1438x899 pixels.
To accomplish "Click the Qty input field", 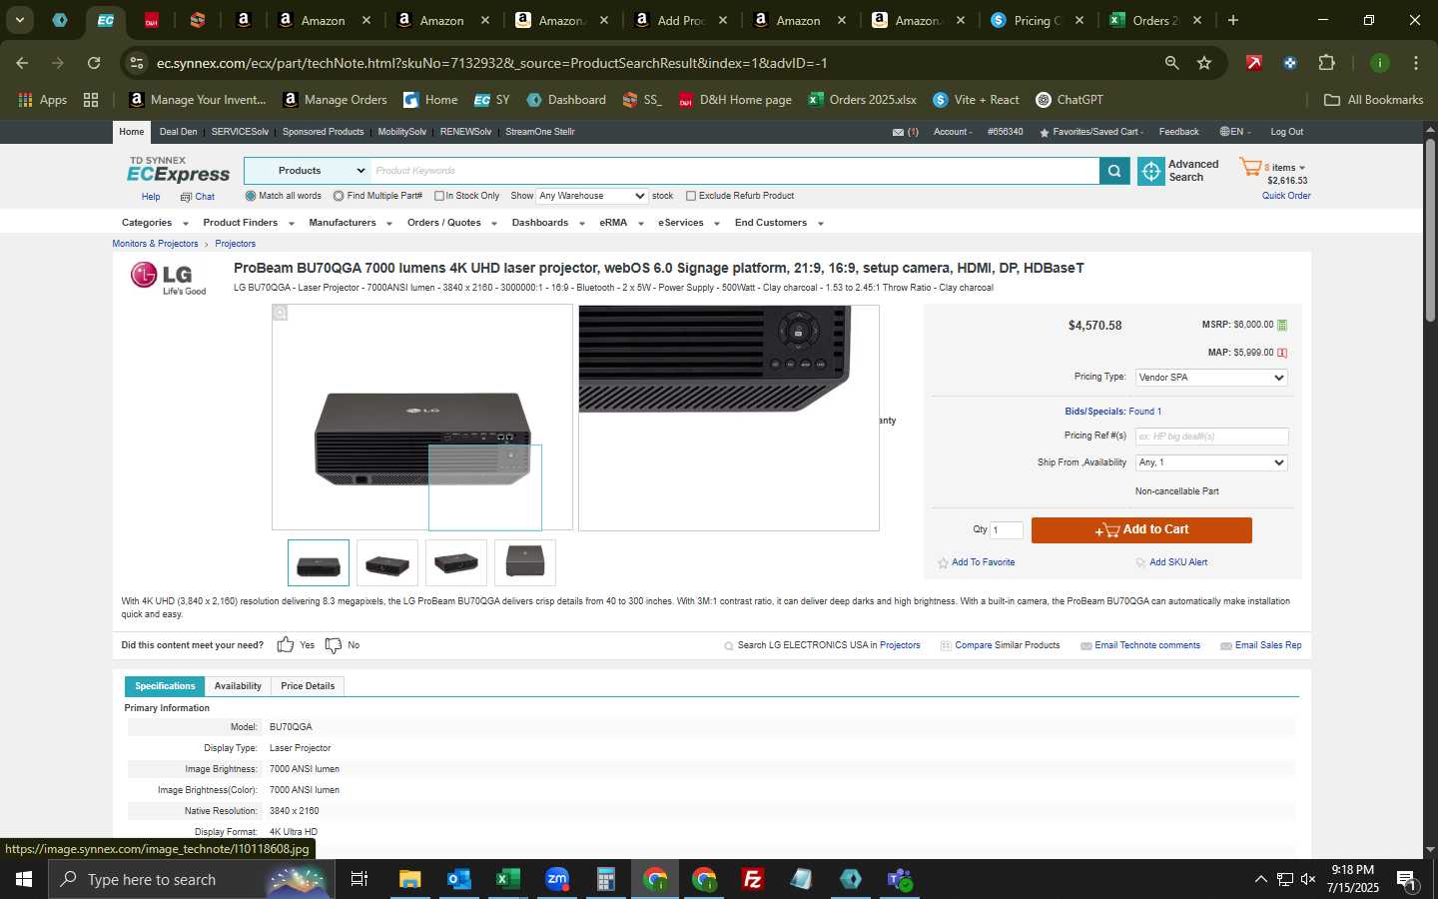I will [x=1006, y=530].
